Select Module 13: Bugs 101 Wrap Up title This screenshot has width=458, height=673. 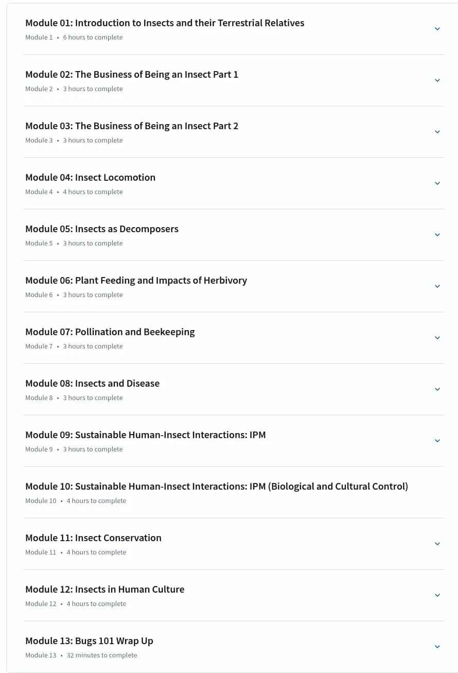coord(89,641)
